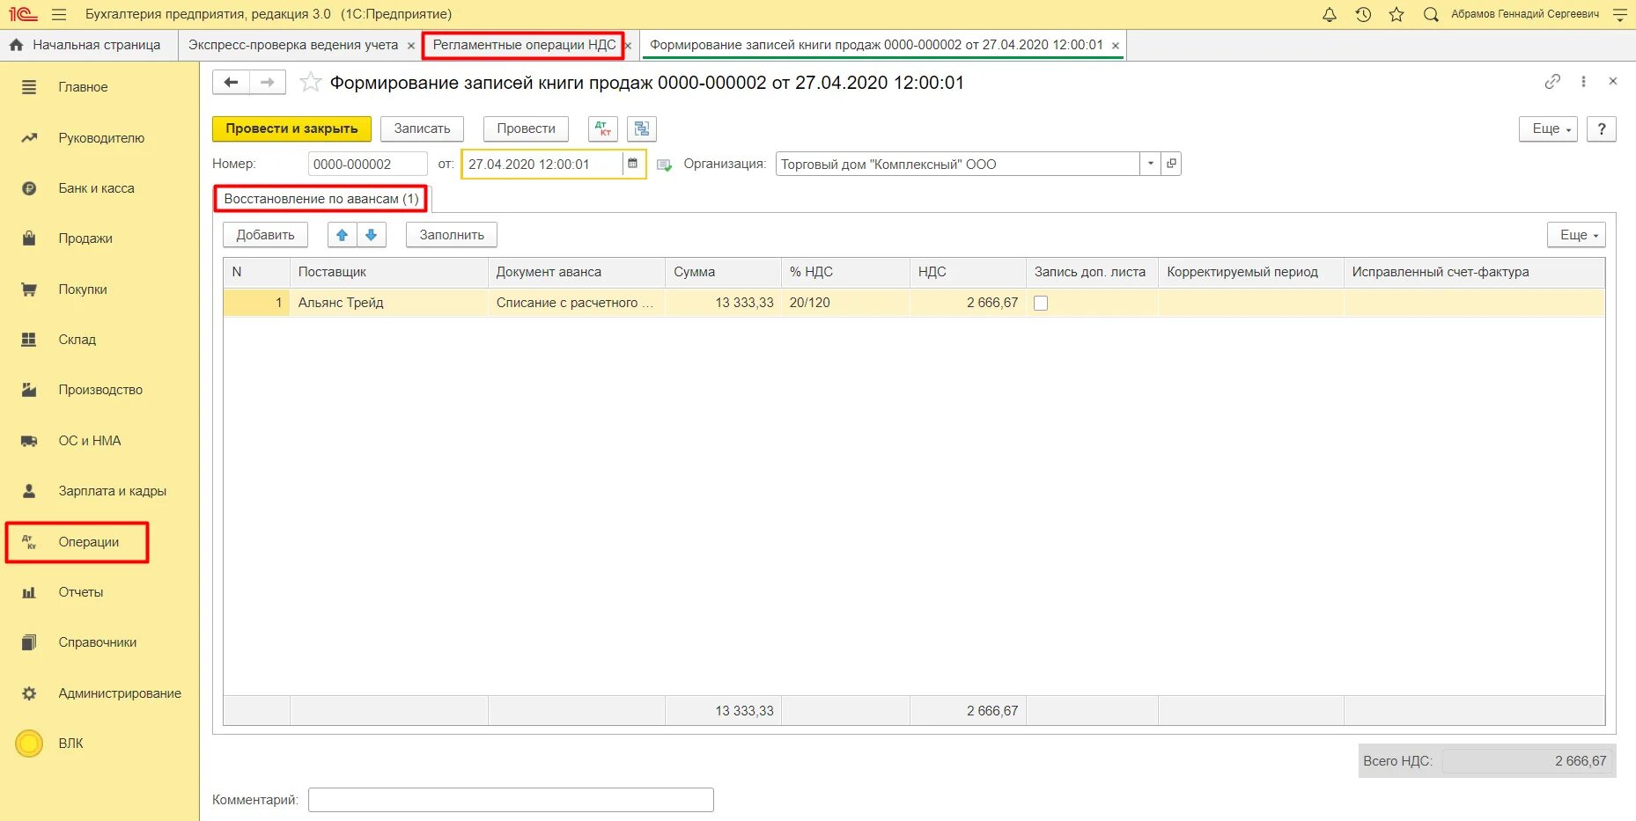Select Формирование записей книги продаж tab
The image size is (1636, 821).
coord(876,45)
